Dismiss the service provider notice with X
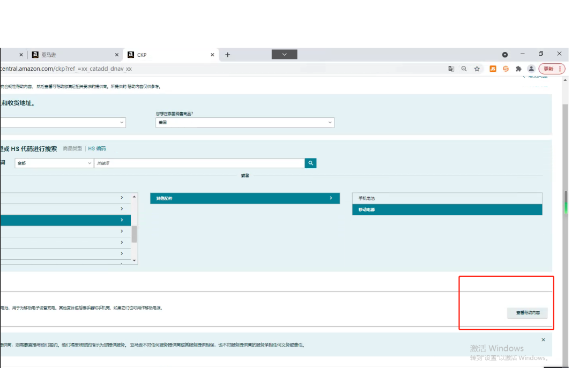Viewport: 579px width, 368px height. click(x=543, y=340)
